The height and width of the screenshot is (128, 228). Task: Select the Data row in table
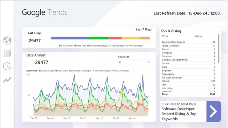(x=188, y=67)
